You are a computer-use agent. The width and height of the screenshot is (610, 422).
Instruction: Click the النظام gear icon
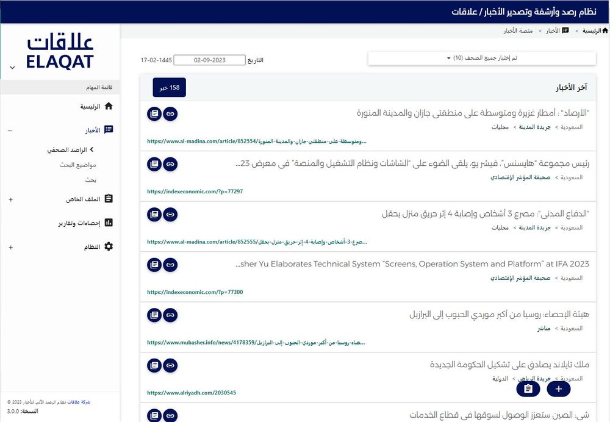click(110, 246)
